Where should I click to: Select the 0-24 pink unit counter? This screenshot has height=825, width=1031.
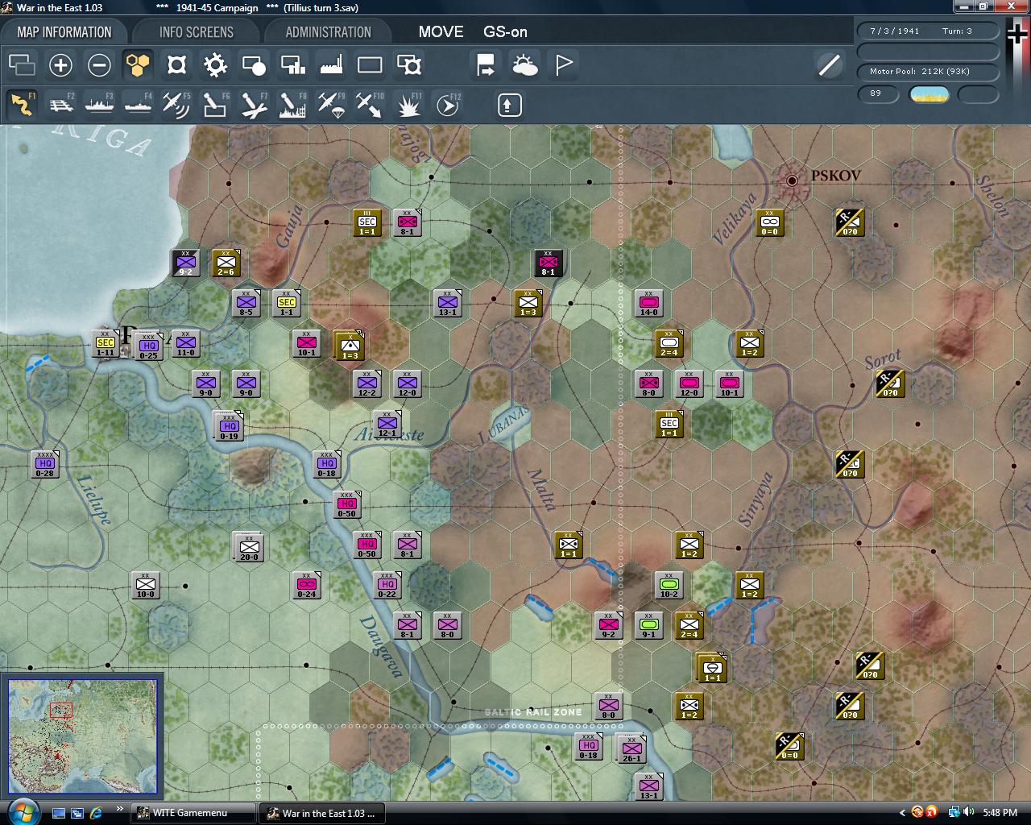[306, 585]
